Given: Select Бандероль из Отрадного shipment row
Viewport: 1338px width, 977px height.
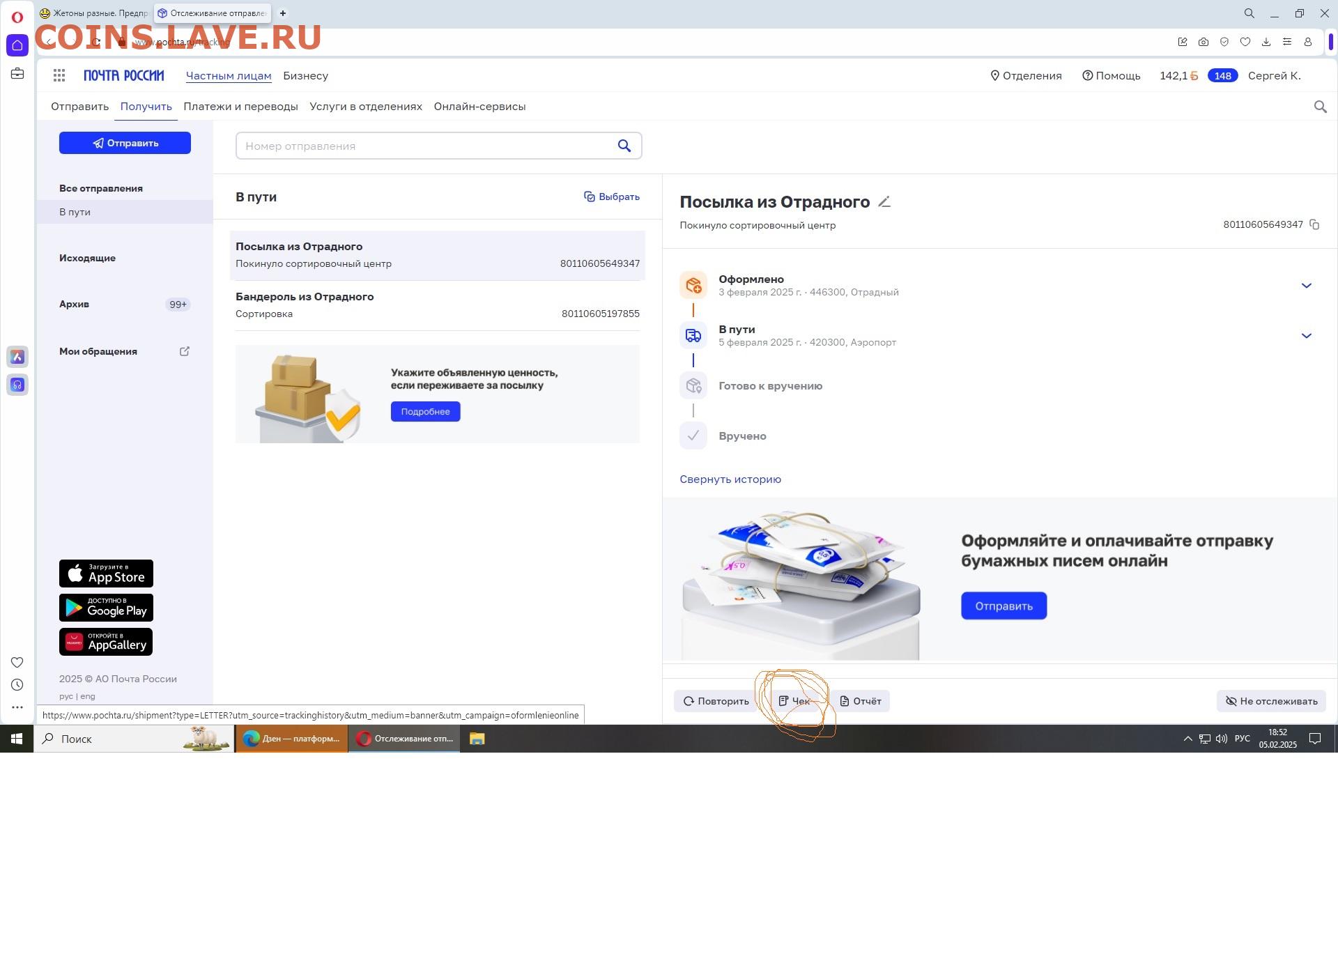Looking at the screenshot, I should [x=438, y=305].
